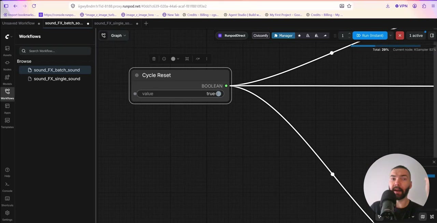Close the webcam overlay with X
Viewport: 437px width, 223px height.
(434, 162)
